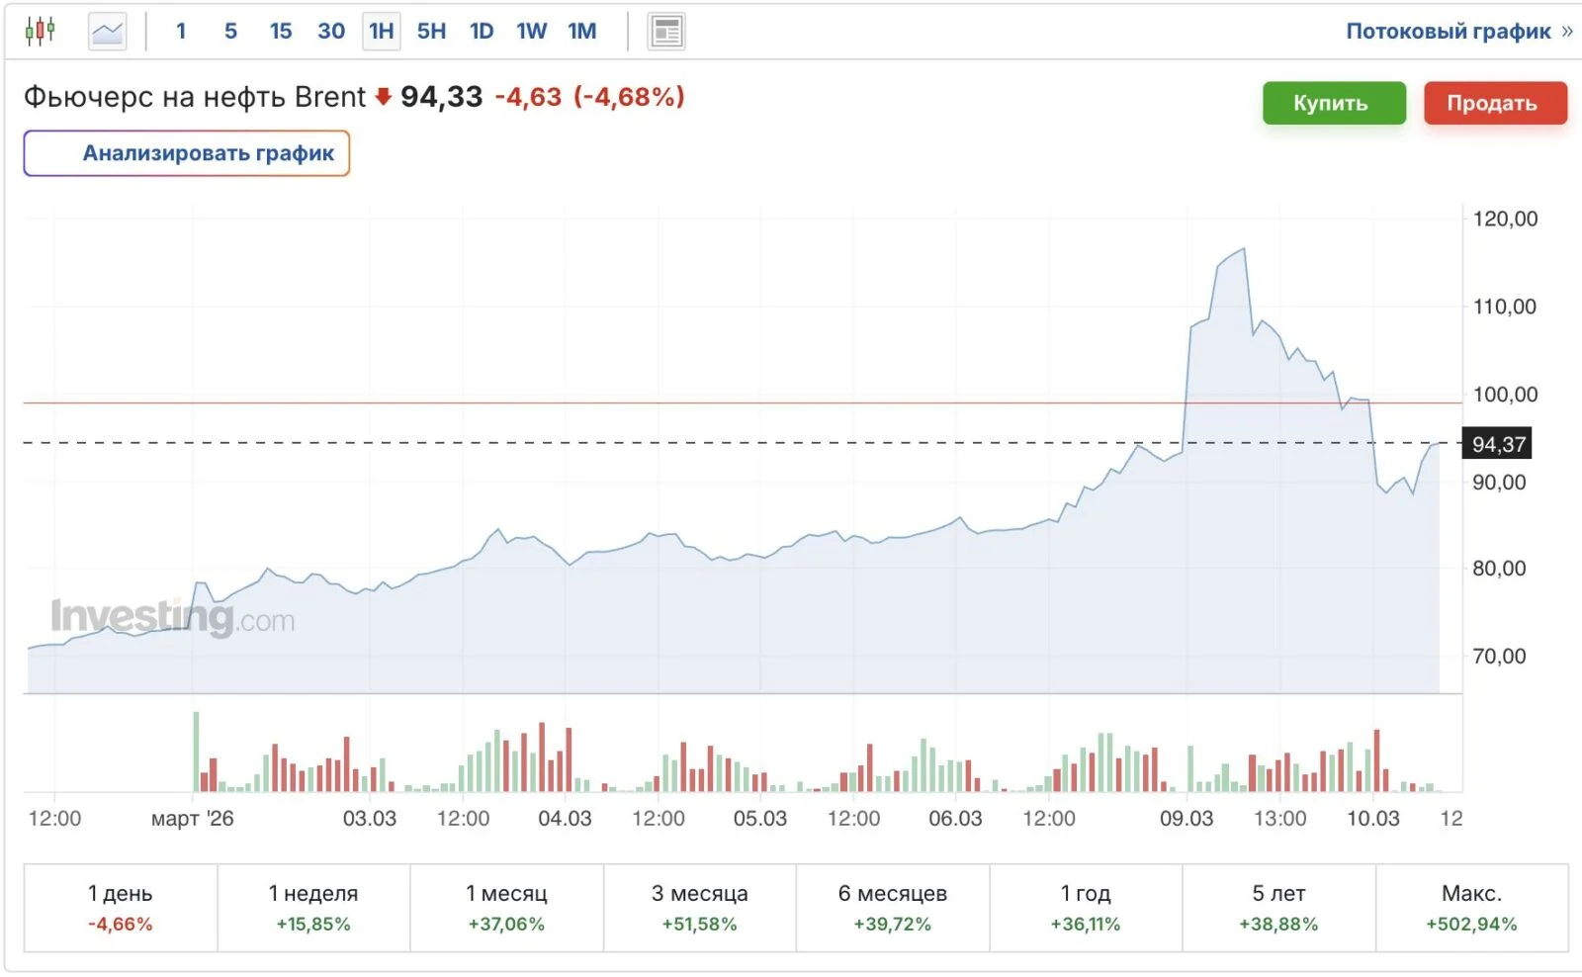Screen dimensions: 1582x977
Task: Switch to the 1D timeframe
Action: [482, 32]
